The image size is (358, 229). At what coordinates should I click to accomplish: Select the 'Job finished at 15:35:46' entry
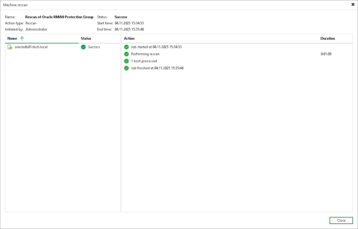pos(157,68)
